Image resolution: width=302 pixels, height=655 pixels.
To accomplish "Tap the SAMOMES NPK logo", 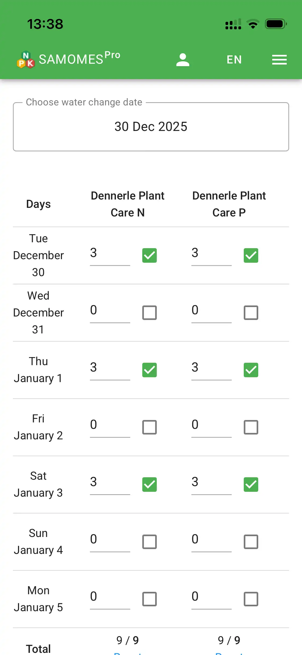I will pos(26,60).
